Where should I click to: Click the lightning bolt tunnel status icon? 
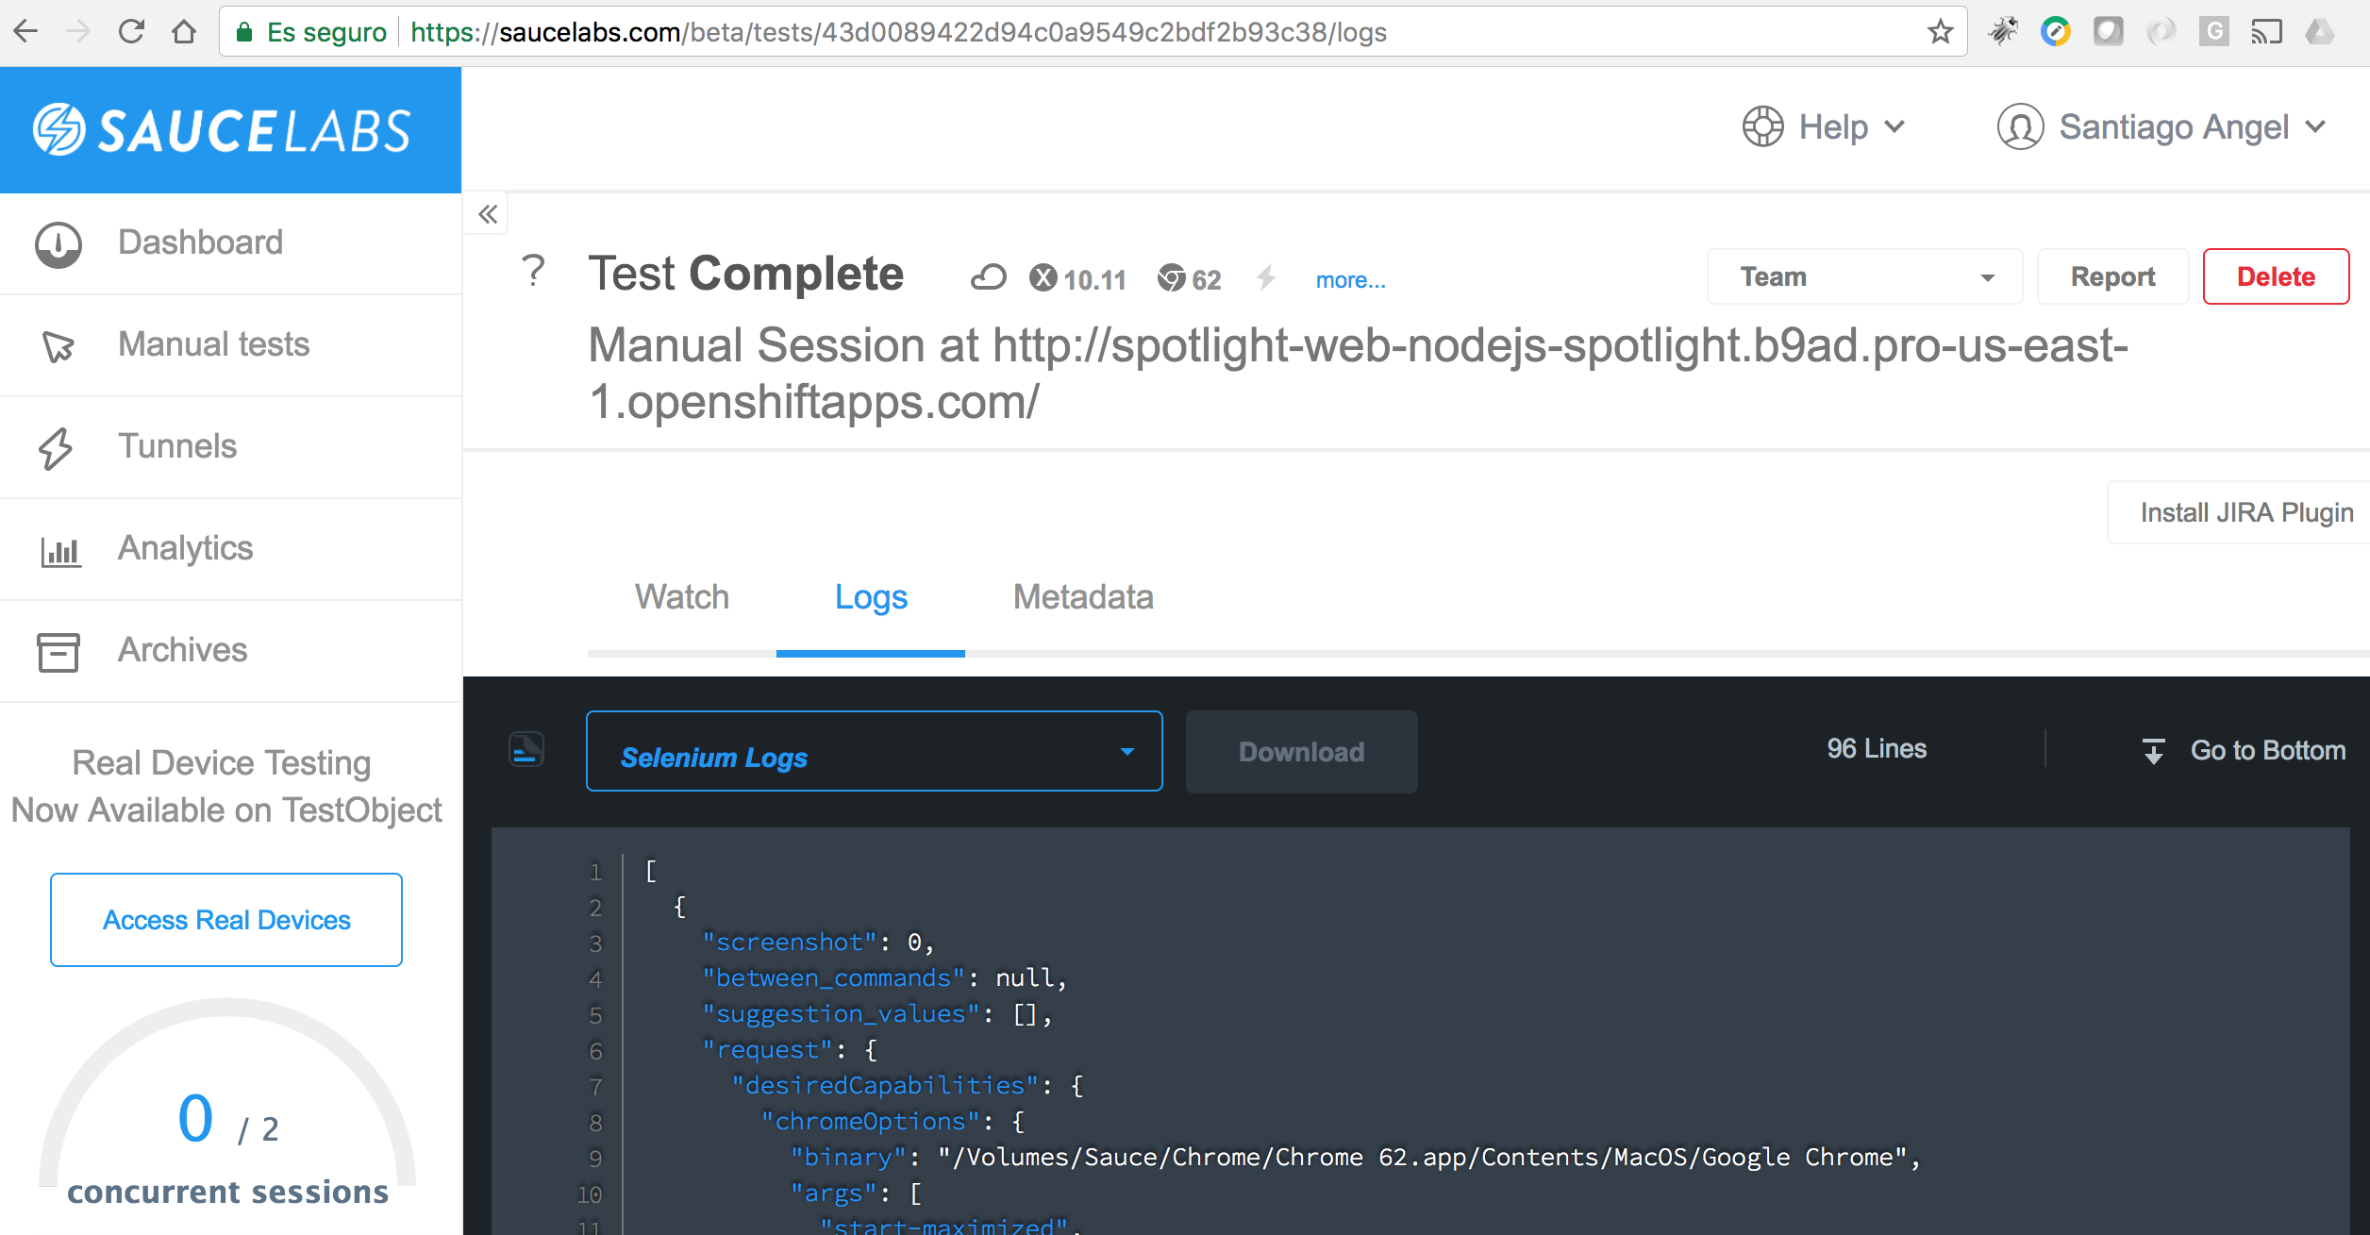point(1267,277)
